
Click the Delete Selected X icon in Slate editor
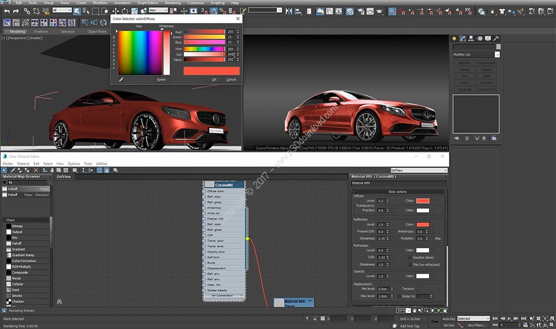pos(36,170)
